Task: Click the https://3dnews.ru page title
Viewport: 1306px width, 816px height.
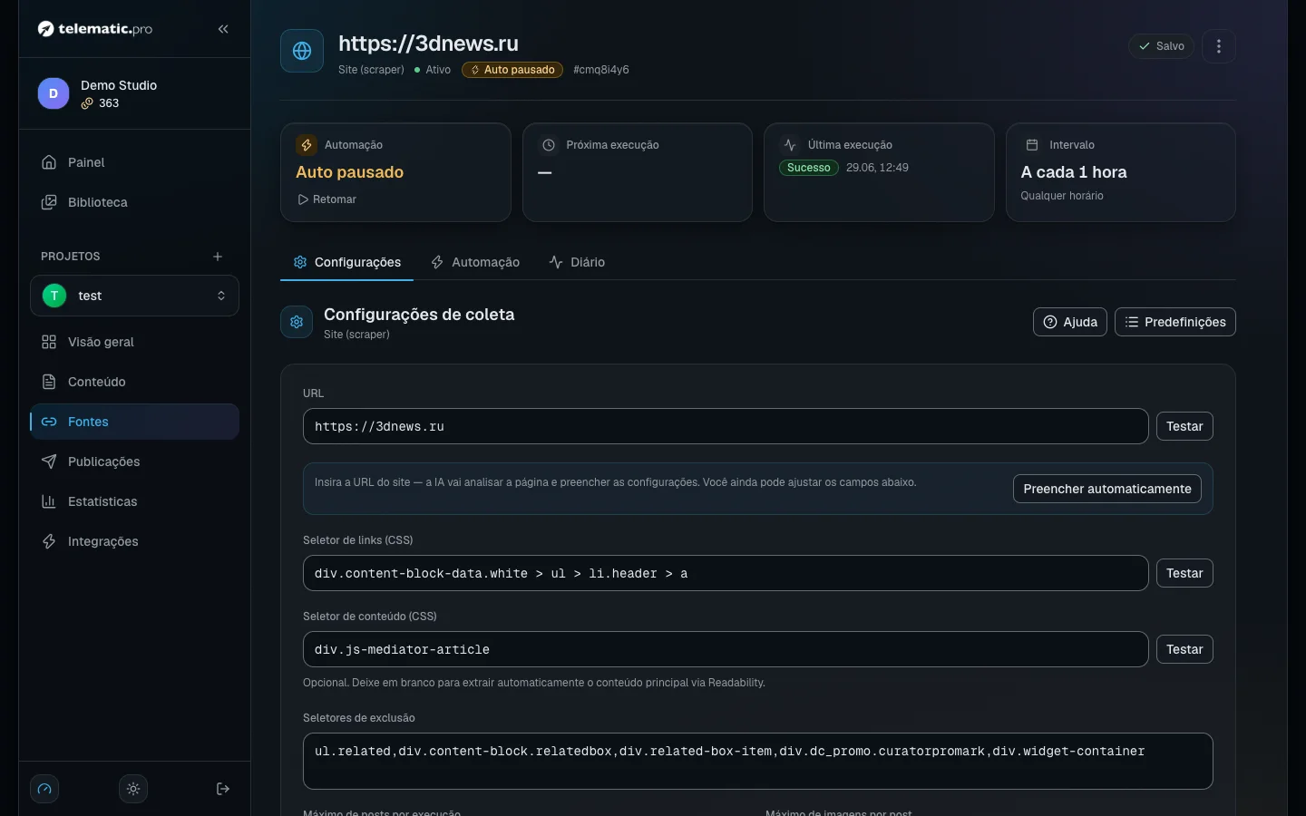Action: click(x=428, y=44)
